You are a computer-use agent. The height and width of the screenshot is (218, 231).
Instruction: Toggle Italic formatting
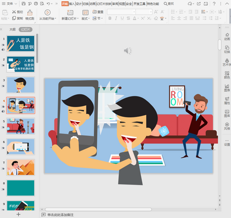(116, 19)
